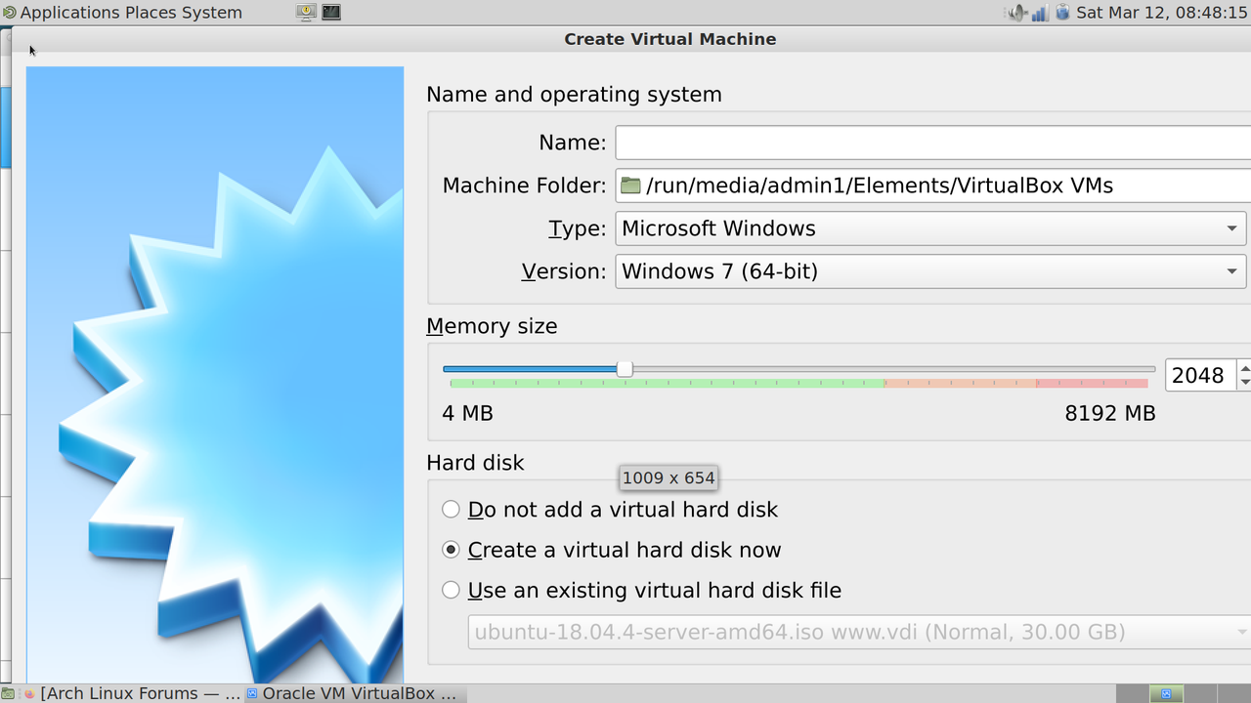
Task: Open the network signal tray icon
Action: point(1040,13)
